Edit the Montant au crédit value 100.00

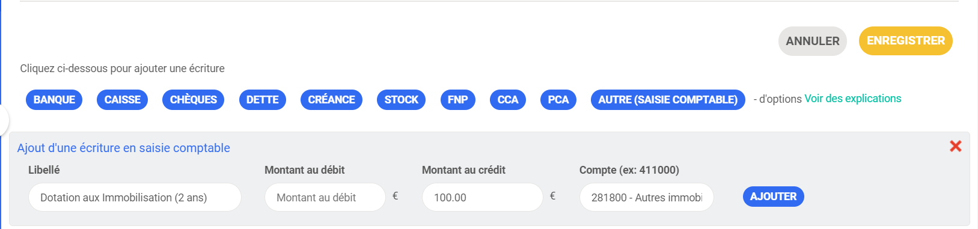[x=482, y=197]
